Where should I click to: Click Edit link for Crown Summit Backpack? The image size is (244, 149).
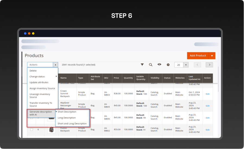click(x=208, y=94)
